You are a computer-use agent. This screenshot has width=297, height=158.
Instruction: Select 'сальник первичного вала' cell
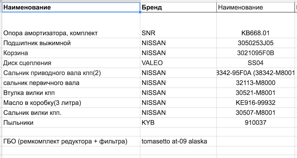pos(71,83)
